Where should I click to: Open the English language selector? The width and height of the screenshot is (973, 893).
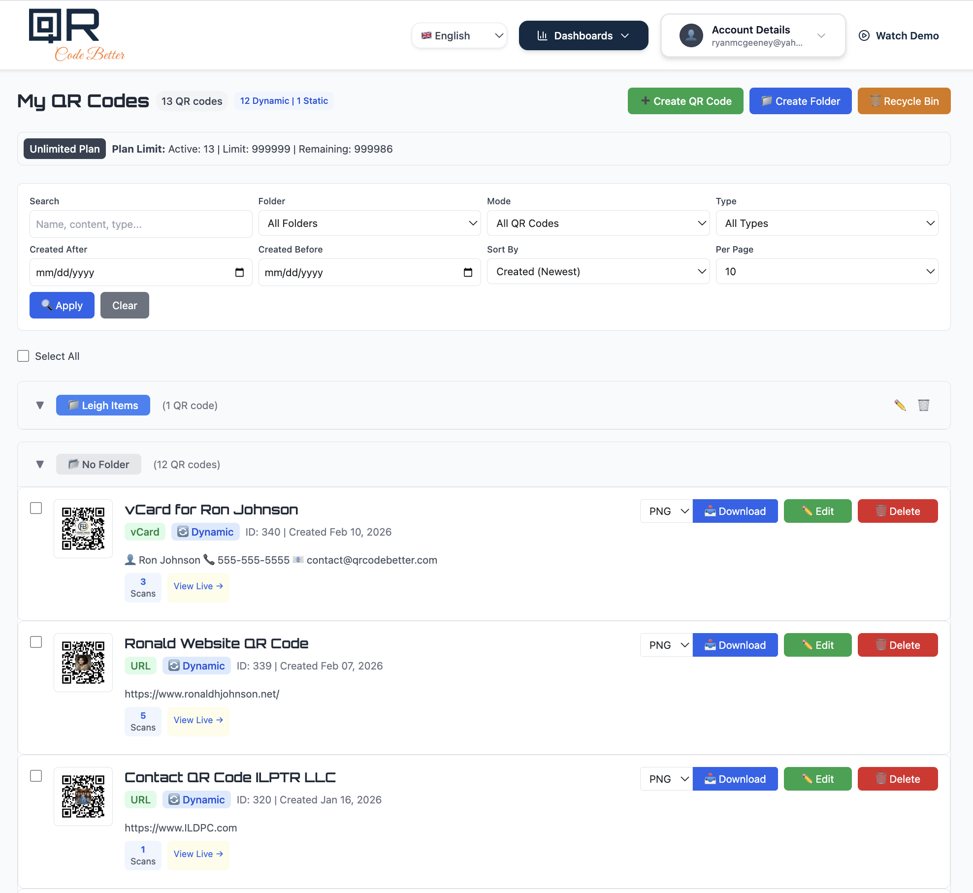click(459, 35)
